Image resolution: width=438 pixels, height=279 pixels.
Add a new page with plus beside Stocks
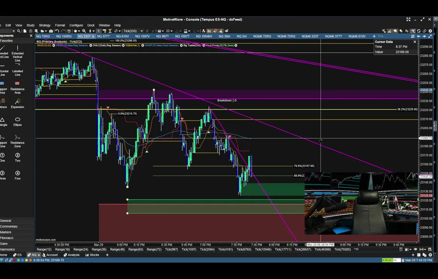(107, 255)
